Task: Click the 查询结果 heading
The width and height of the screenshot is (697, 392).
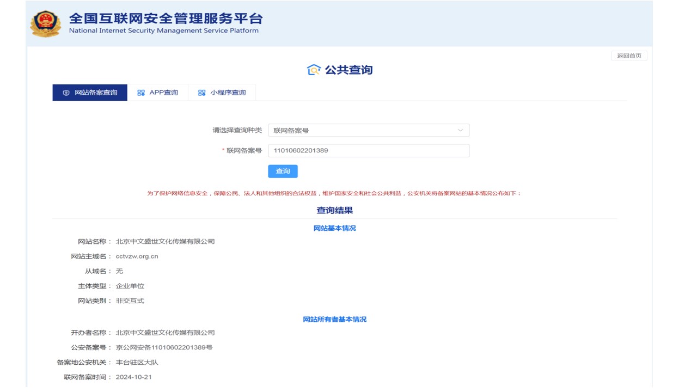Action: pyautogui.click(x=334, y=211)
